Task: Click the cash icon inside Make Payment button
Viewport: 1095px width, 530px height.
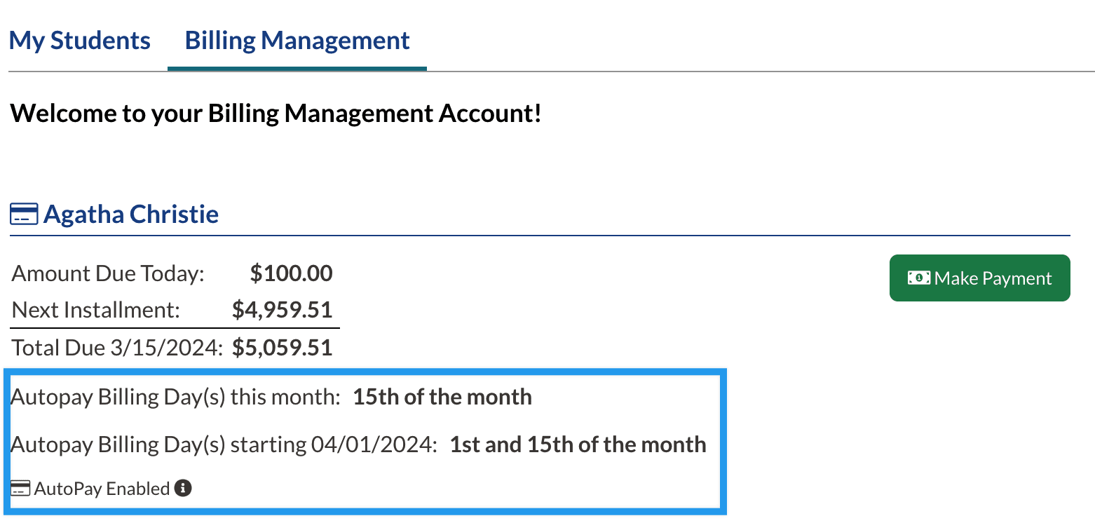Action: (x=919, y=278)
